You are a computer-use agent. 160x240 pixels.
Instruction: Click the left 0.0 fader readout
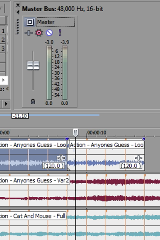pyautogui.click(x=49, y=103)
